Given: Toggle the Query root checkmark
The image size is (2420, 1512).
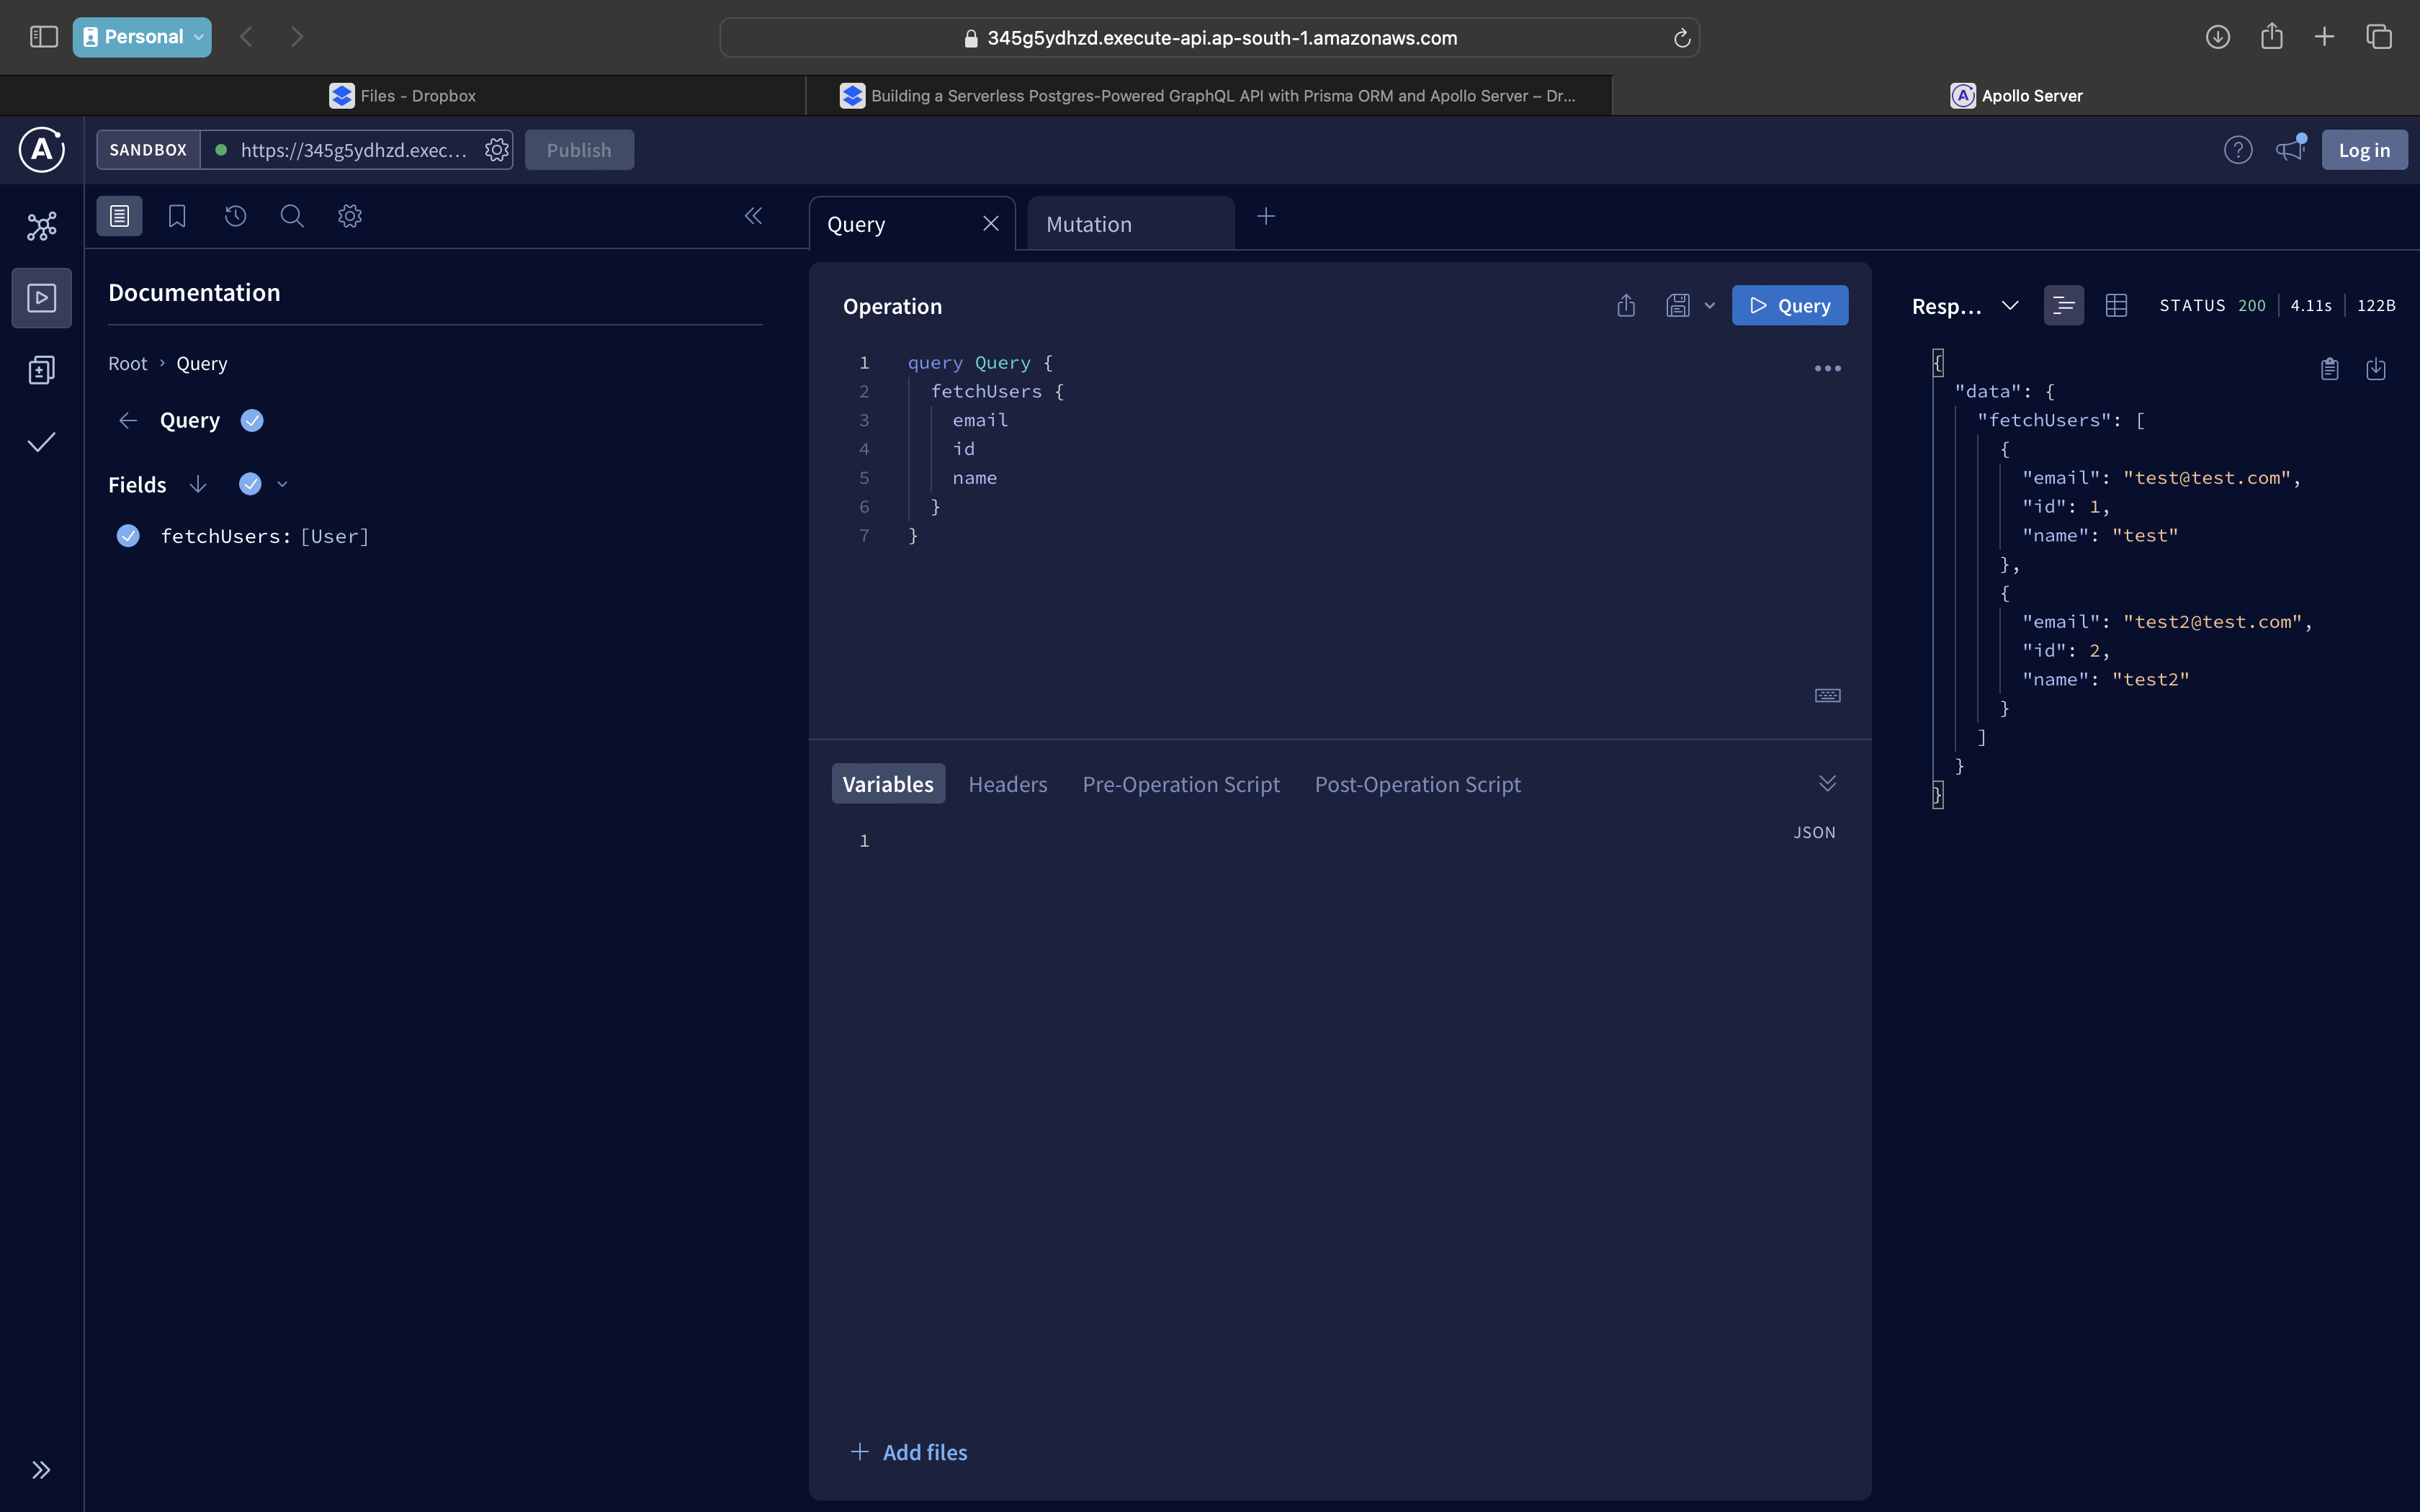Looking at the screenshot, I should click(x=252, y=420).
